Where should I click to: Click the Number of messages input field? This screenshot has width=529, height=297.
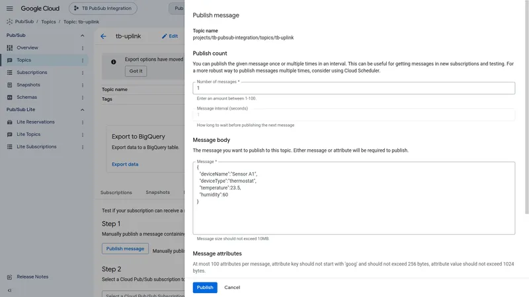354,88
